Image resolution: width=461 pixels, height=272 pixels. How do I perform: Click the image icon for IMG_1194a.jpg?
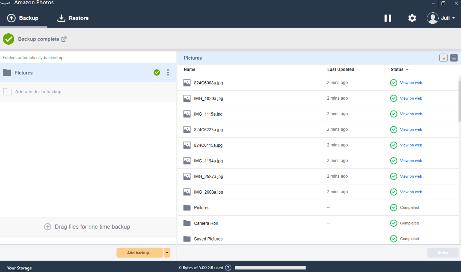point(187,161)
